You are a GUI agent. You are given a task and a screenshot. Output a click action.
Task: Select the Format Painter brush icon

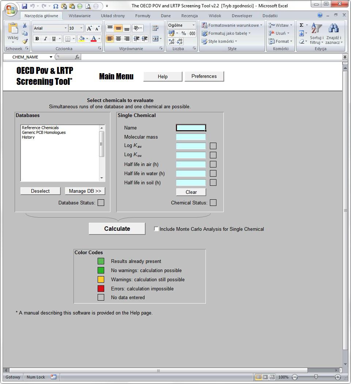[x=24, y=41]
